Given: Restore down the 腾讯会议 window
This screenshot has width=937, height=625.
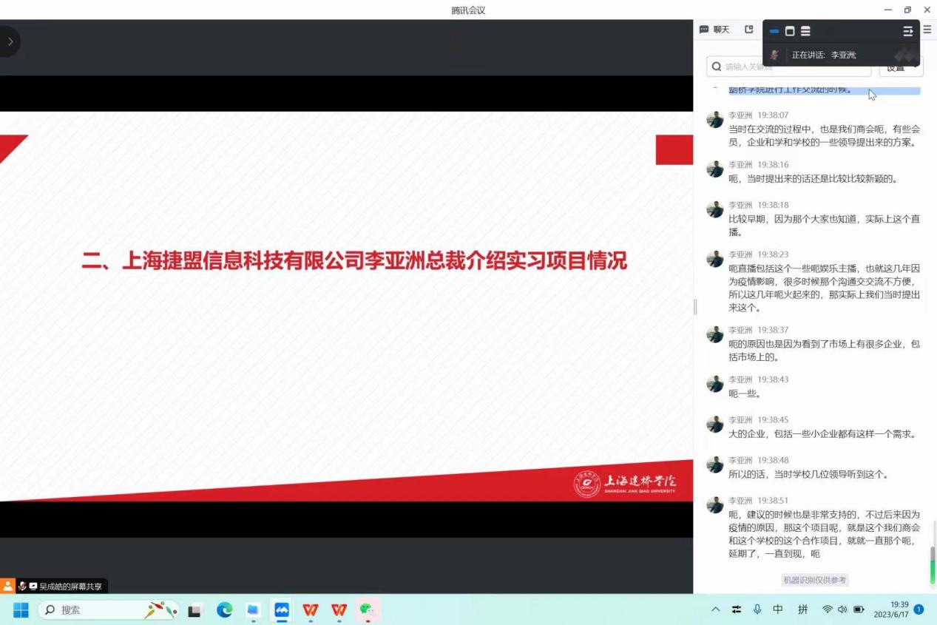Looking at the screenshot, I should point(907,10).
